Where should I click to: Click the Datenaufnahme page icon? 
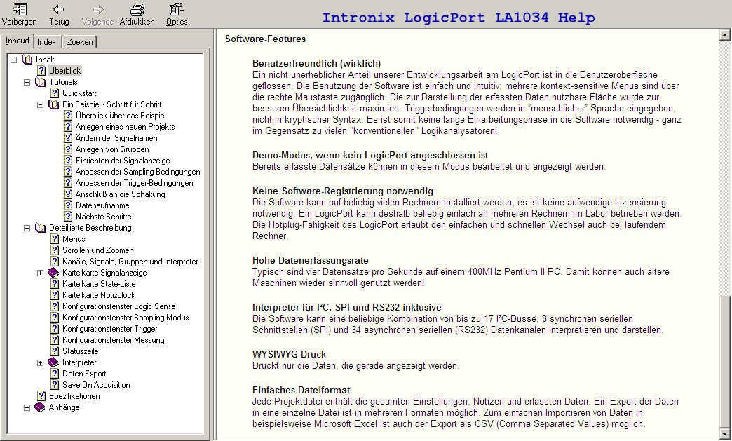pyautogui.click(x=68, y=205)
